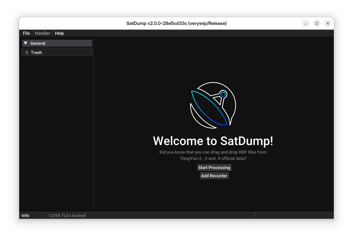Open the Handler menu

(42, 33)
